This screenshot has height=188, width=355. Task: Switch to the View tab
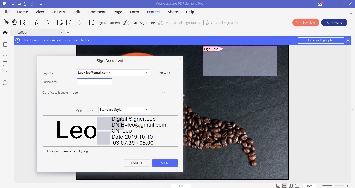tap(40, 12)
